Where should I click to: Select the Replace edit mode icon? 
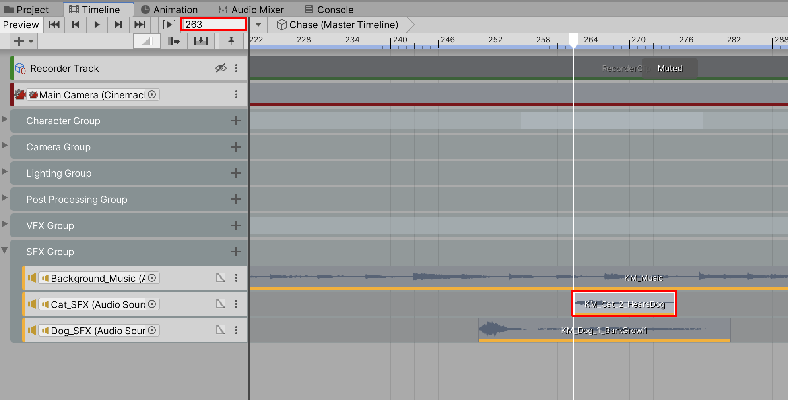[x=200, y=41]
